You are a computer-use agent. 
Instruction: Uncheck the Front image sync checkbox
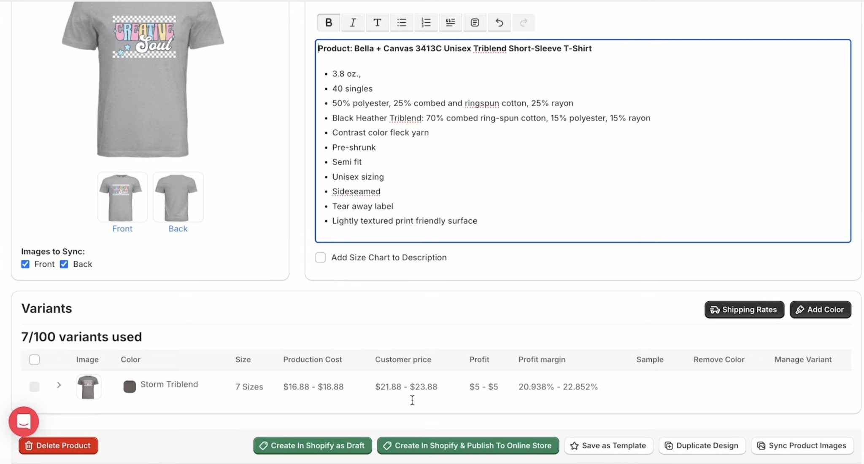25,264
